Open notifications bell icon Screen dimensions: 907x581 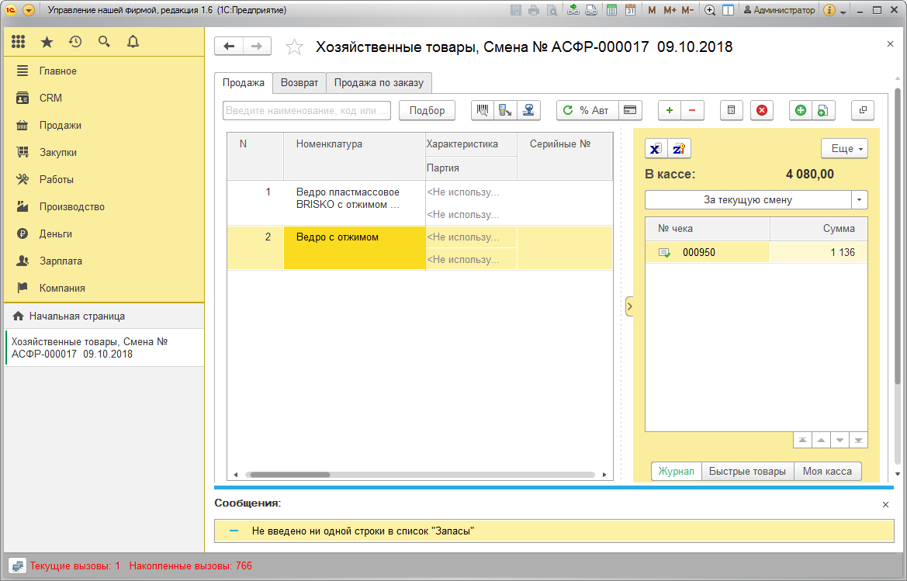(x=133, y=42)
